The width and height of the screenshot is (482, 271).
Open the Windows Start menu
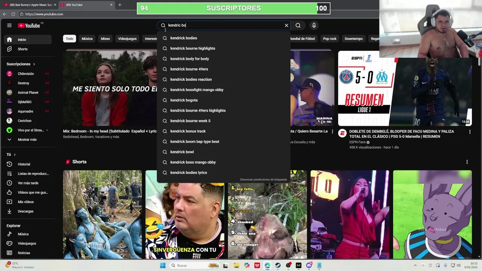(x=163, y=265)
